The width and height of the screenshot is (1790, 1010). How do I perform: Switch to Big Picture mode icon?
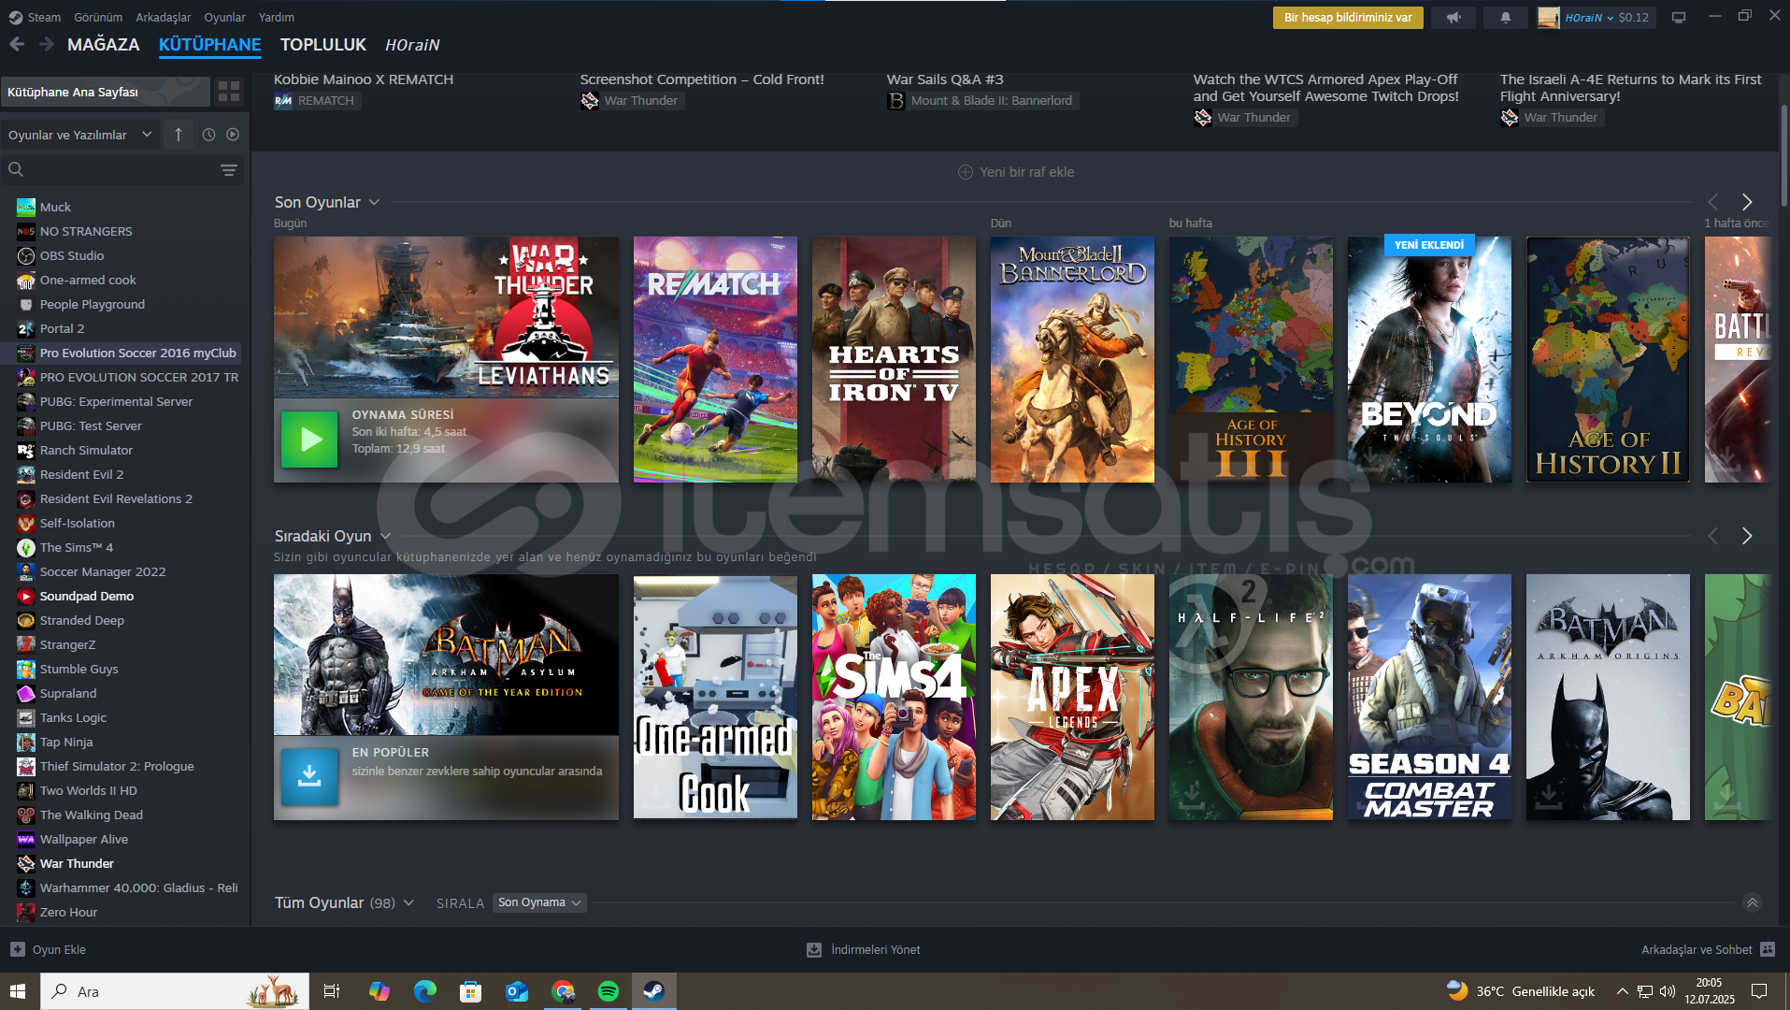coord(1679,18)
